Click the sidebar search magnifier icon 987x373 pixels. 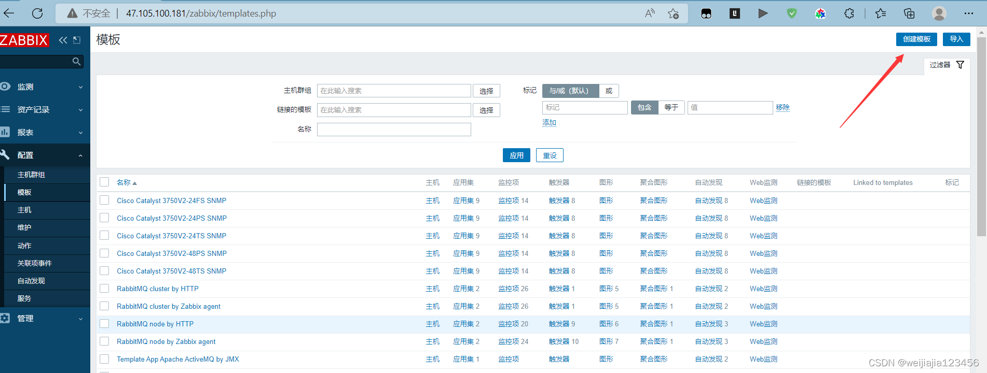[76, 62]
